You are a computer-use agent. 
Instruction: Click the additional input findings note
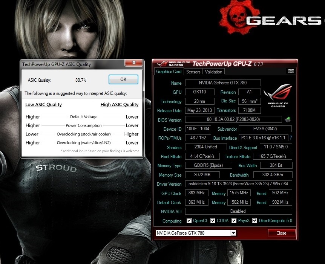click(x=100, y=151)
